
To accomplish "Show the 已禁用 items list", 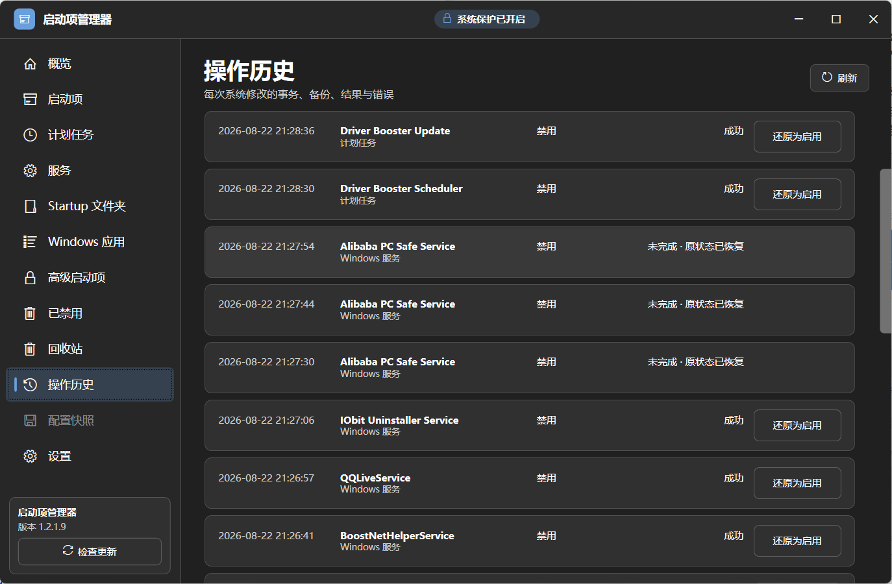I will [x=90, y=313].
